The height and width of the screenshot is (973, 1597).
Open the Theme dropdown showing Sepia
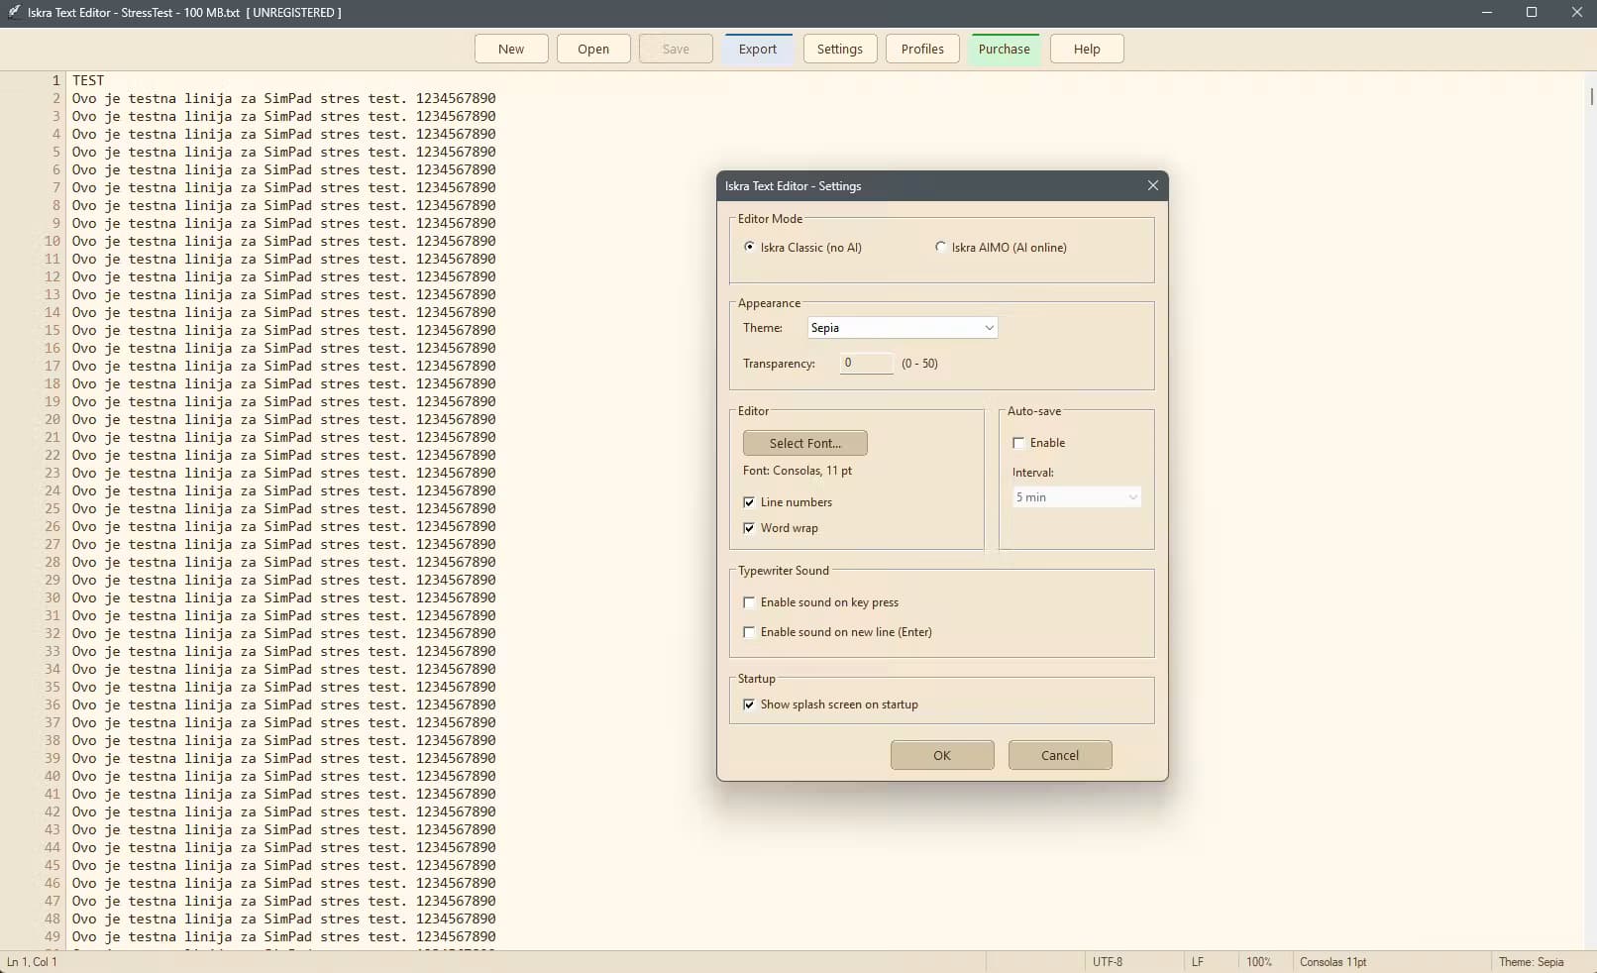pyautogui.click(x=902, y=328)
